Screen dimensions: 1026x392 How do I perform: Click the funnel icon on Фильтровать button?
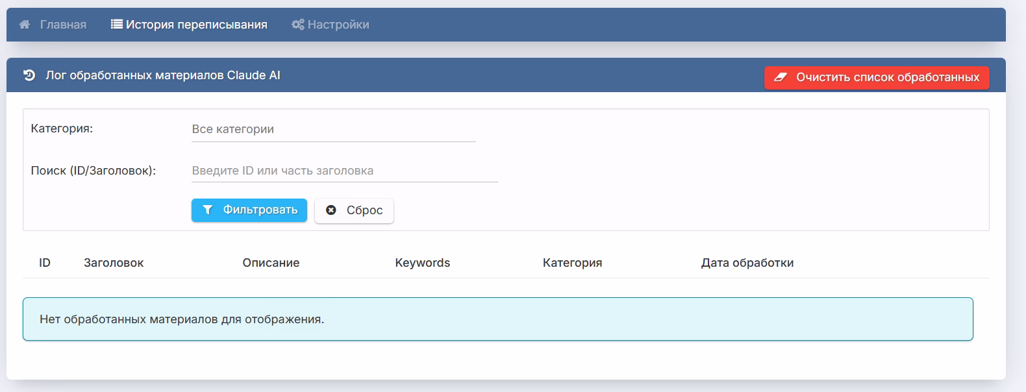tap(207, 210)
